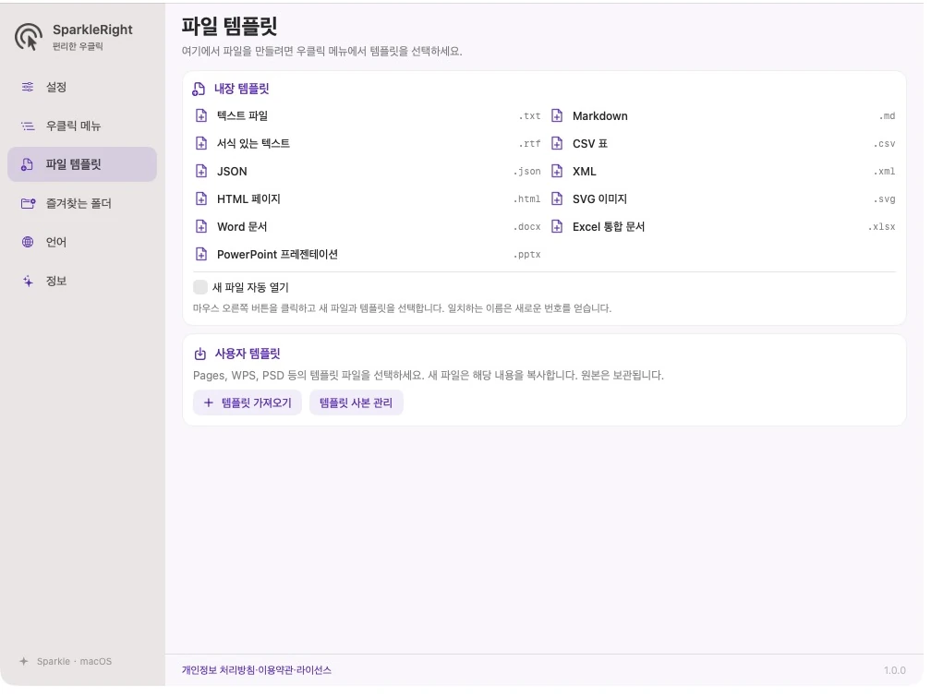Click the 템플릿 가져오기 button
931x697 pixels.
tap(248, 403)
